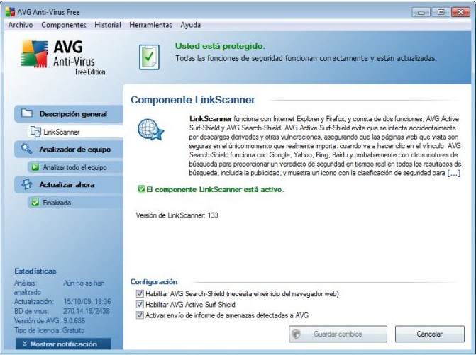Image resolution: width=476 pixels, height=355 pixels.
Task: Click the Estadísticas heading
Action: coord(35,271)
